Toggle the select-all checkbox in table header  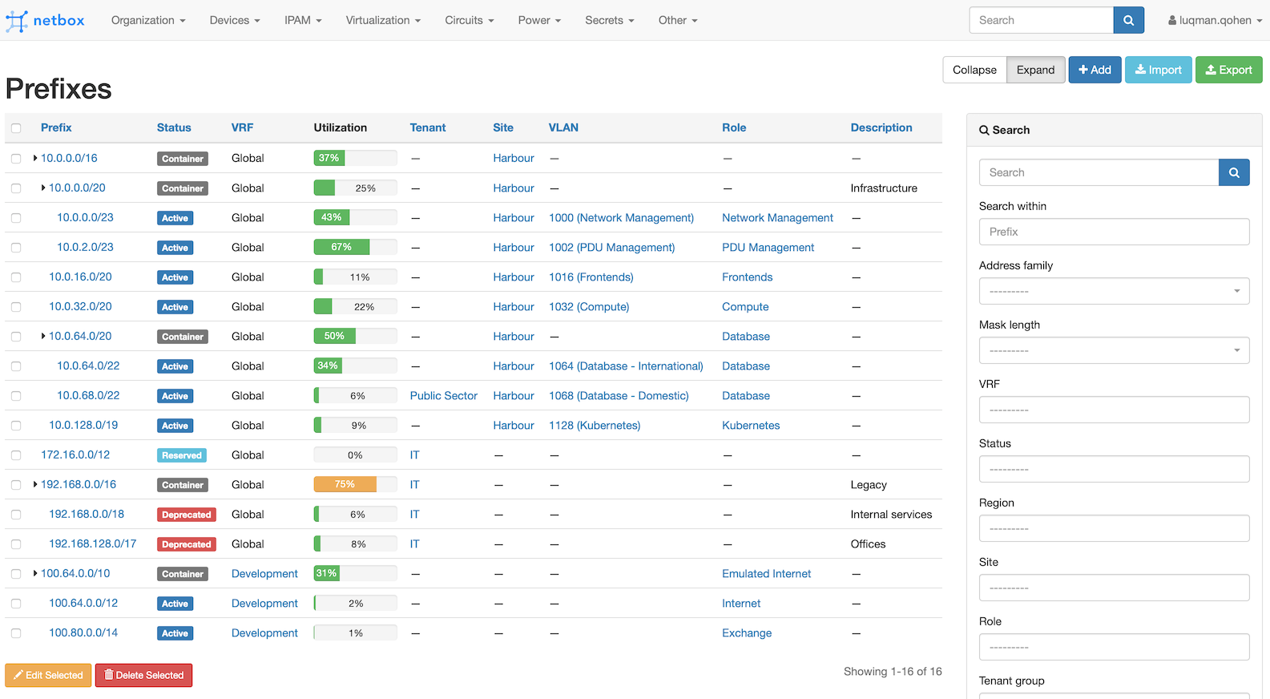point(16,128)
